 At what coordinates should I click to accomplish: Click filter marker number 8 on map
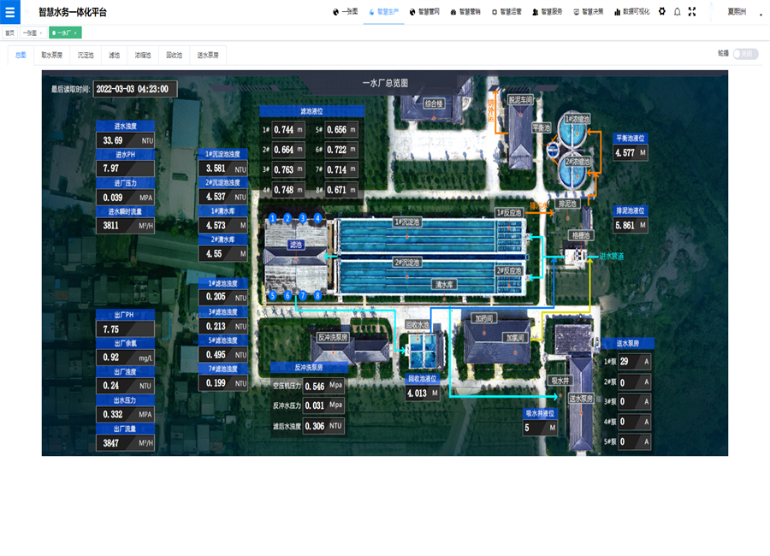(x=317, y=296)
